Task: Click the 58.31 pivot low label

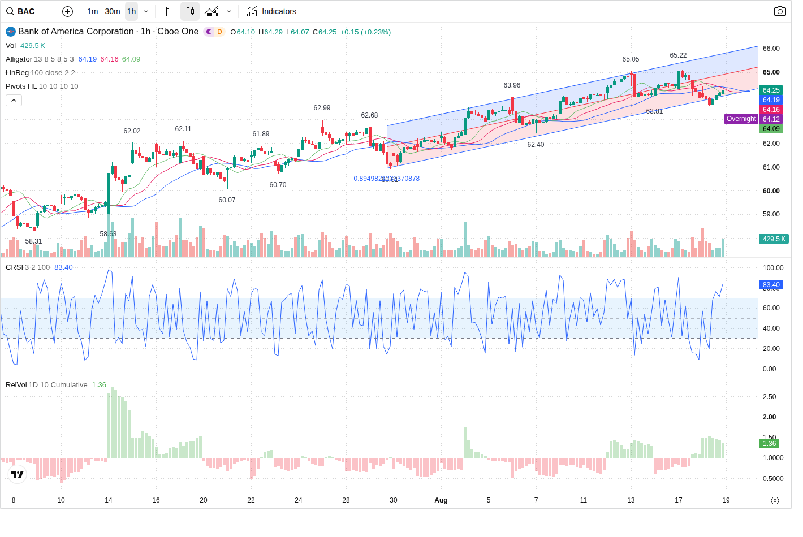Action: pos(33,241)
